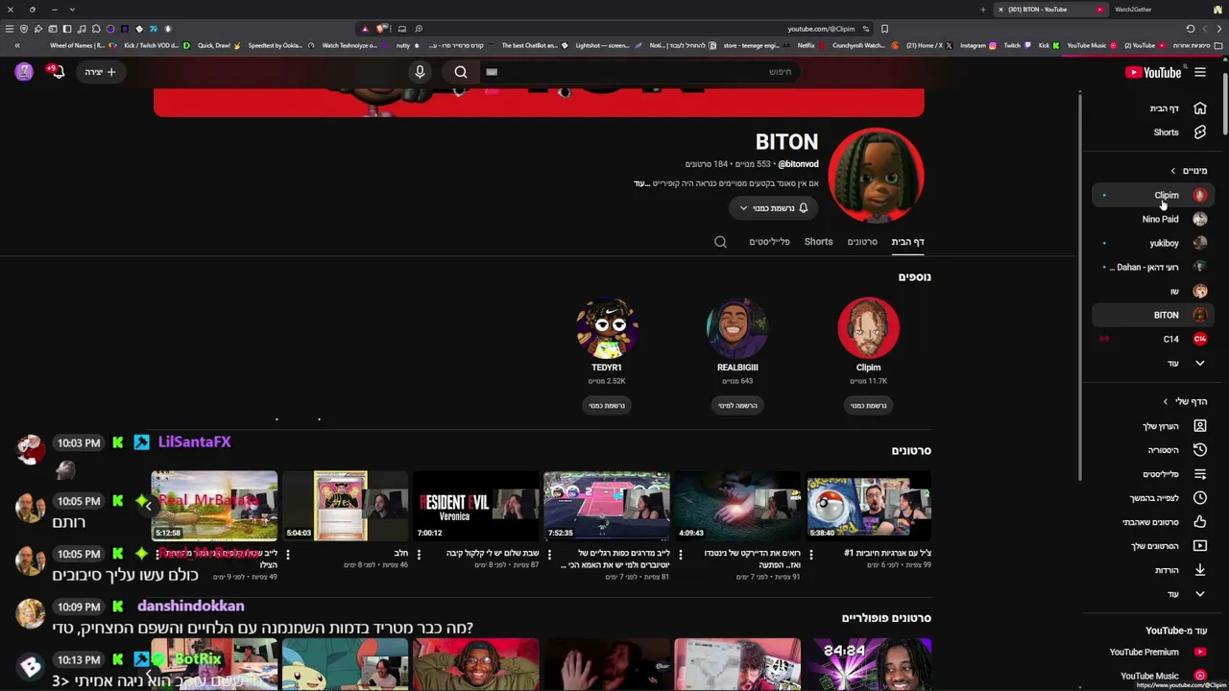Open the REALBIGIII featured channel avatar
The width and height of the screenshot is (1229, 691).
[737, 327]
